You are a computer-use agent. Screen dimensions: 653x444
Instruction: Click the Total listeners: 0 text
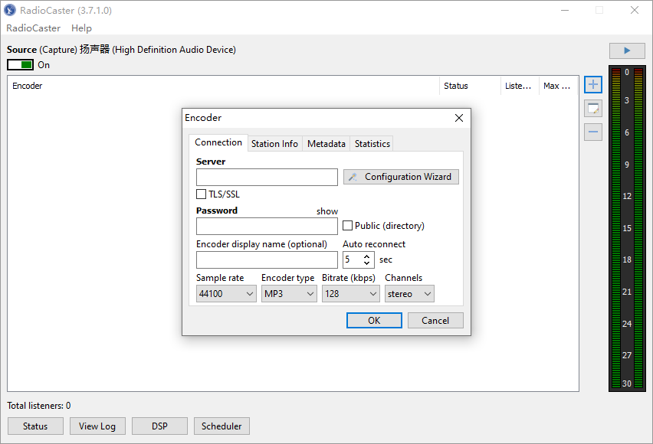[39, 406]
